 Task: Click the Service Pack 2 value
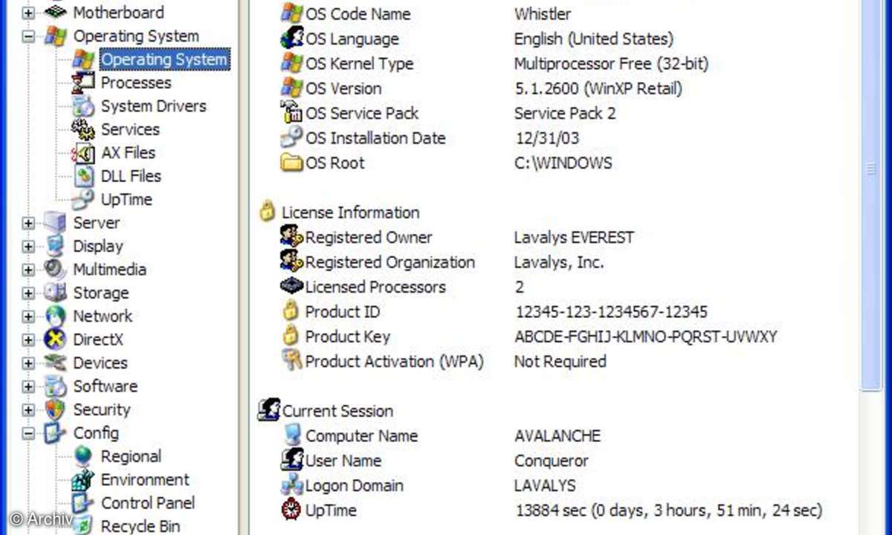pos(565,114)
